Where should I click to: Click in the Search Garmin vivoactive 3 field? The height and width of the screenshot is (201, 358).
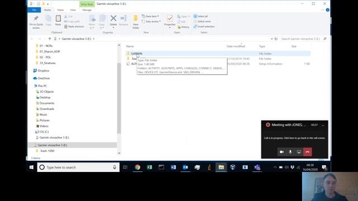304,39
